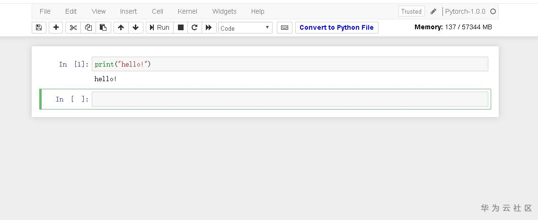538x220 pixels.
Task: Click into the empty code cell
Action: (290, 99)
